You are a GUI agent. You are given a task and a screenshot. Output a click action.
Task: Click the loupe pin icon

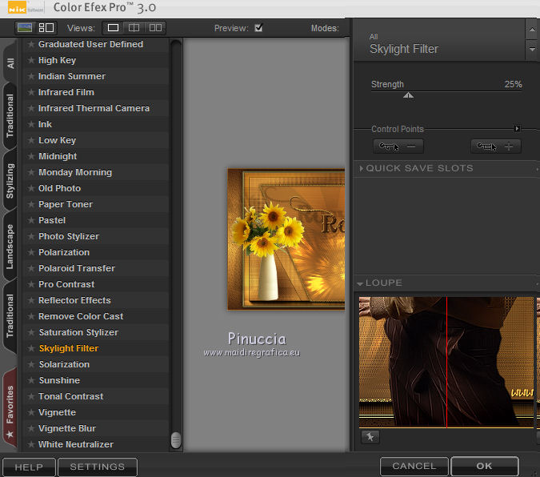point(370,437)
